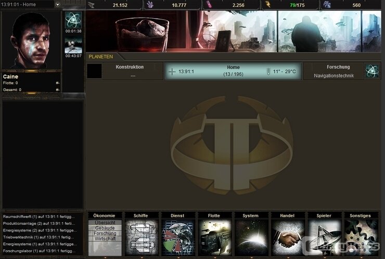Open the Energiesysteme (2) finished message
Image resolution: width=385 pixels, height=259 pixels.
point(40,230)
